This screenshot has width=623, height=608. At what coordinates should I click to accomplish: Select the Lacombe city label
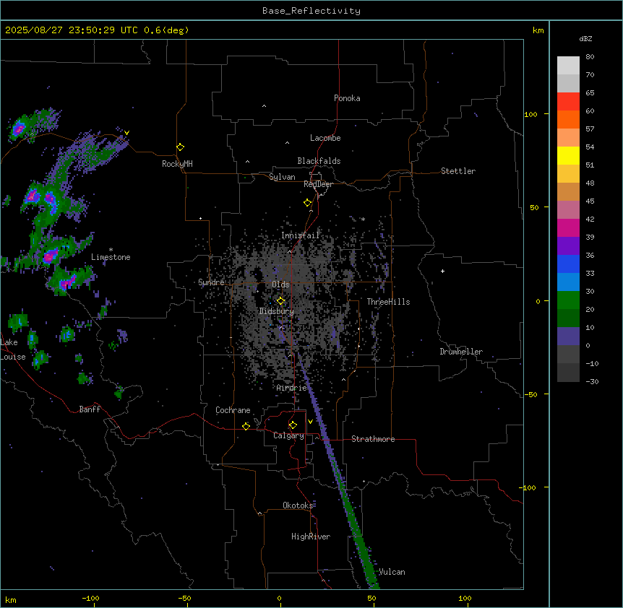point(325,138)
